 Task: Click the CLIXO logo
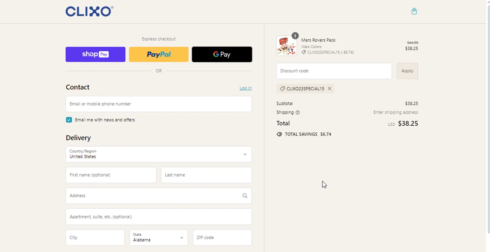(x=90, y=11)
